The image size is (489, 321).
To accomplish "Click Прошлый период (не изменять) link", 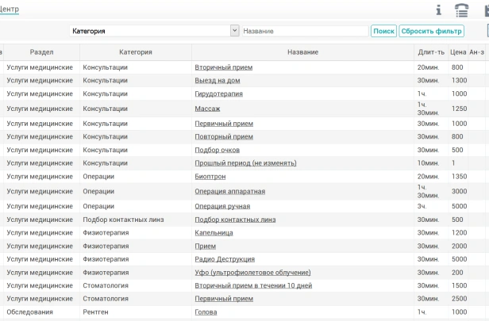I will pyautogui.click(x=245, y=163).
